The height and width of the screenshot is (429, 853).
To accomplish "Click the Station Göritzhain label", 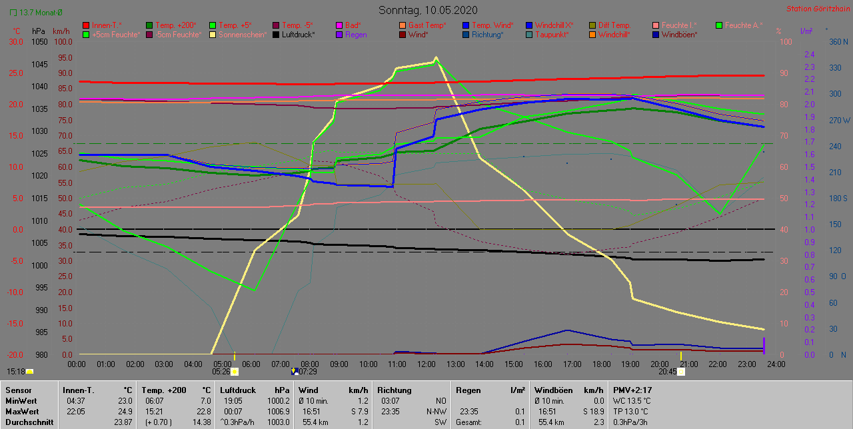I will point(817,9).
